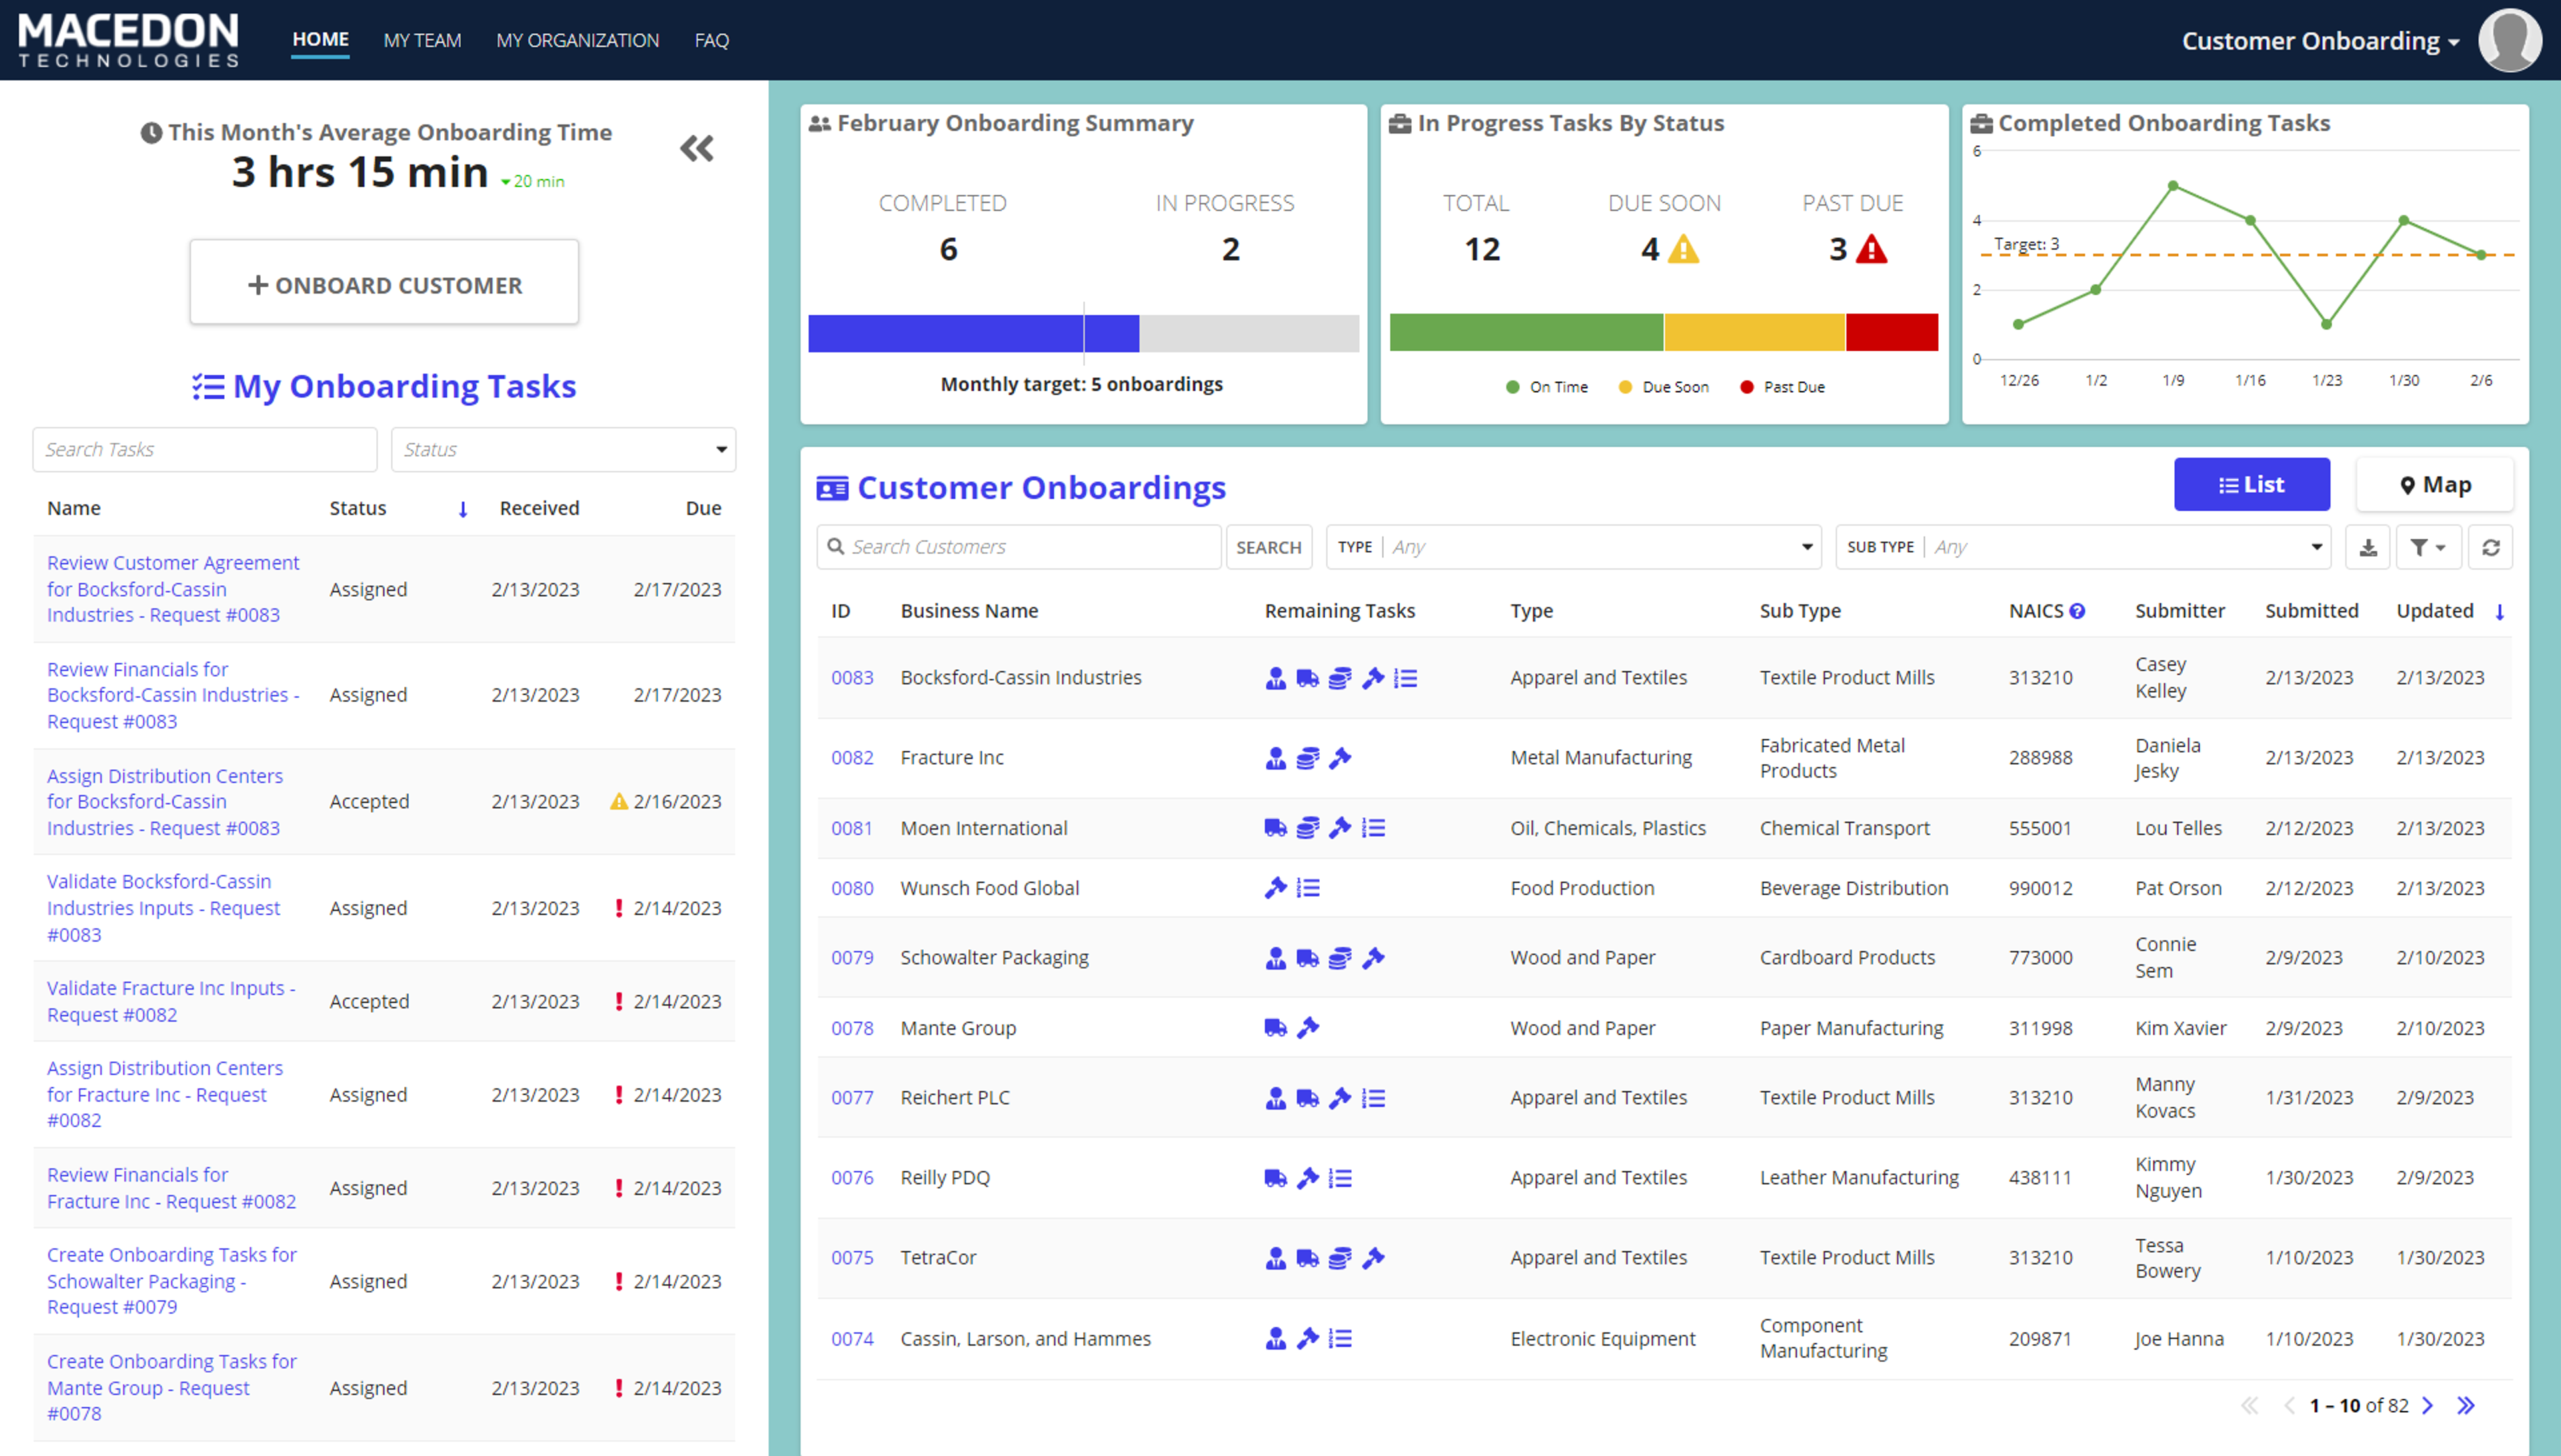Click the coins task icon for Bocksford-Cassin Industries
Screen dimensions: 2561x1456
tap(1341, 678)
